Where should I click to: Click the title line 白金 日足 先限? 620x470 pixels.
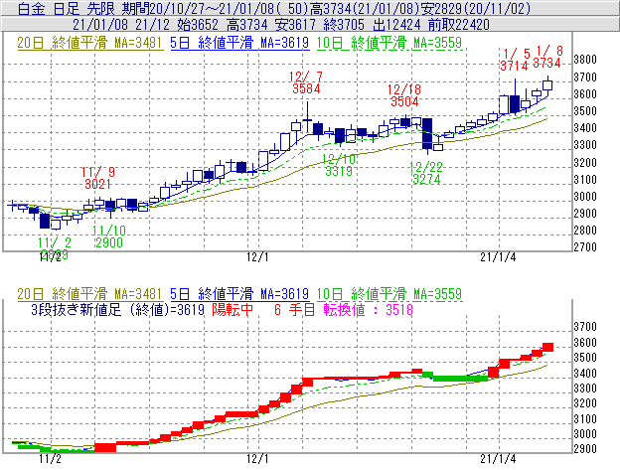coord(66,8)
